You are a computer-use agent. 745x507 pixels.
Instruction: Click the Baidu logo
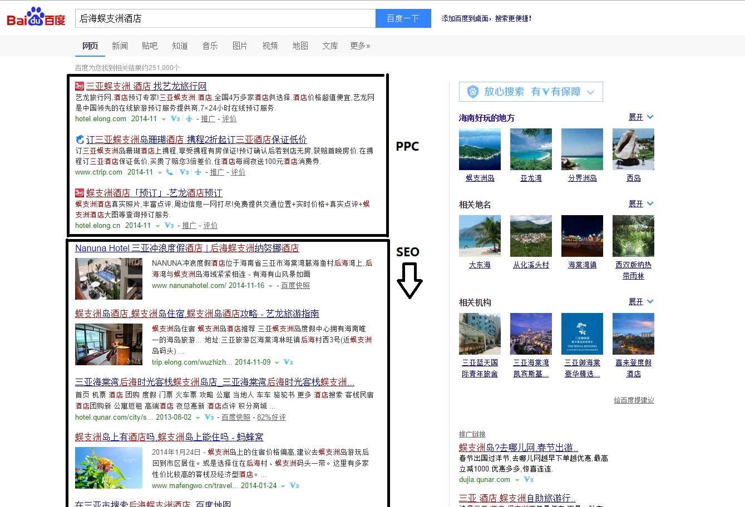[36, 18]
